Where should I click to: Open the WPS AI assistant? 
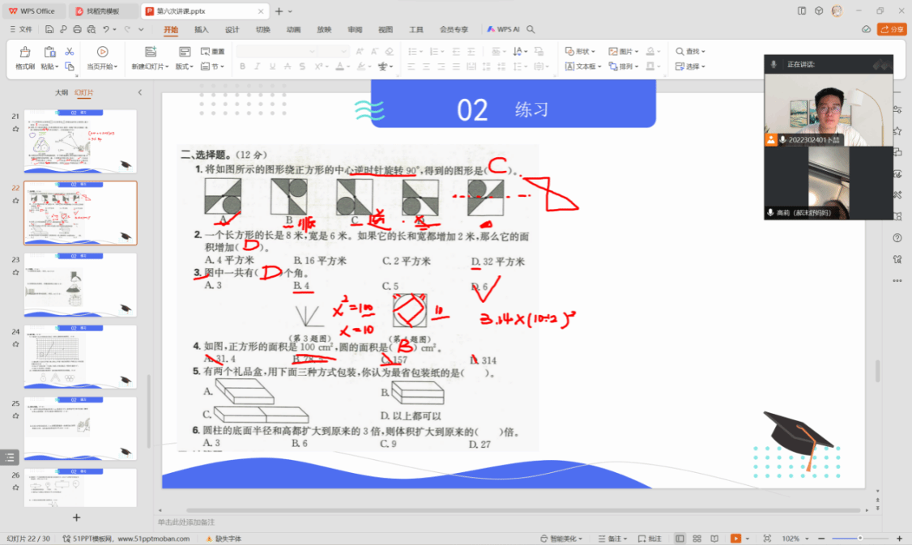503,29
